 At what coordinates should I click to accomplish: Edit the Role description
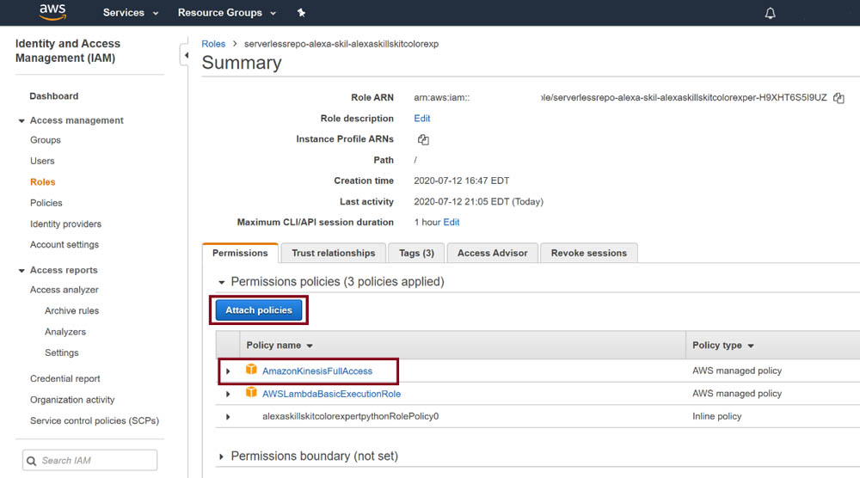pos(421,119)
